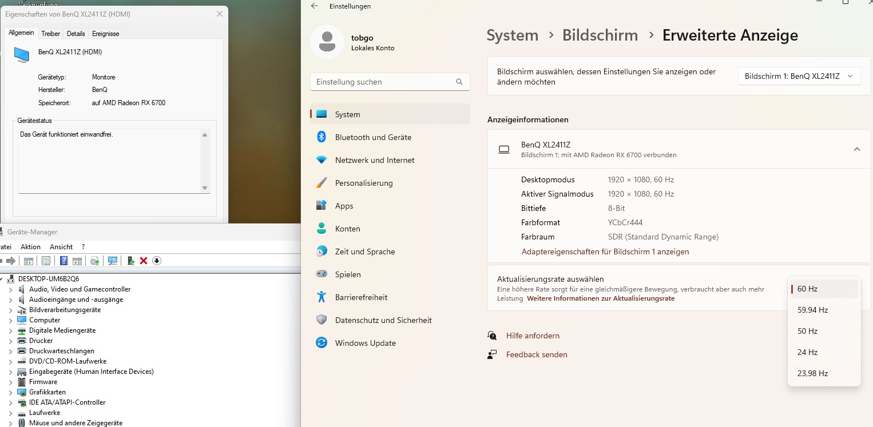This screenshot has width=873, height=427.
Task: Click Weitere Informationen zur Aktualisierungsrate link
Action: 601,298
